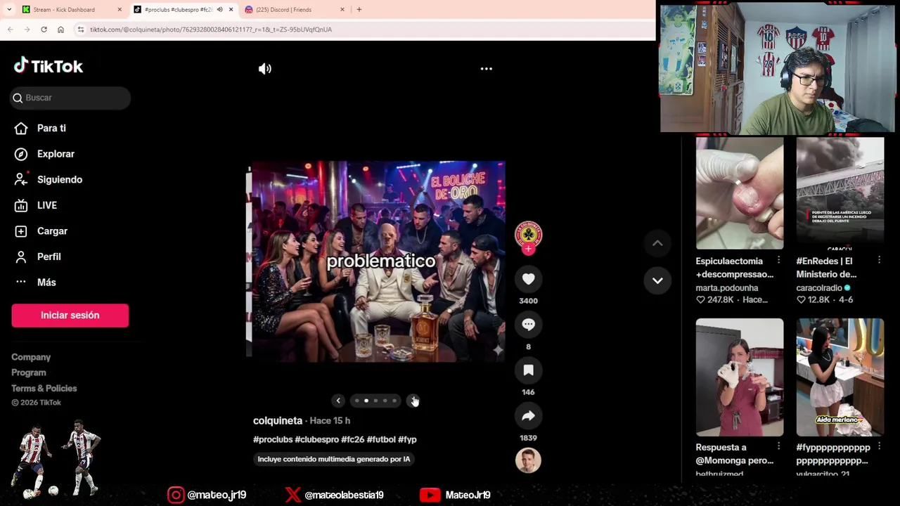Screen dimensions: 900x506
Task: Open the Siguiendo feed
Action: (60, 180)
